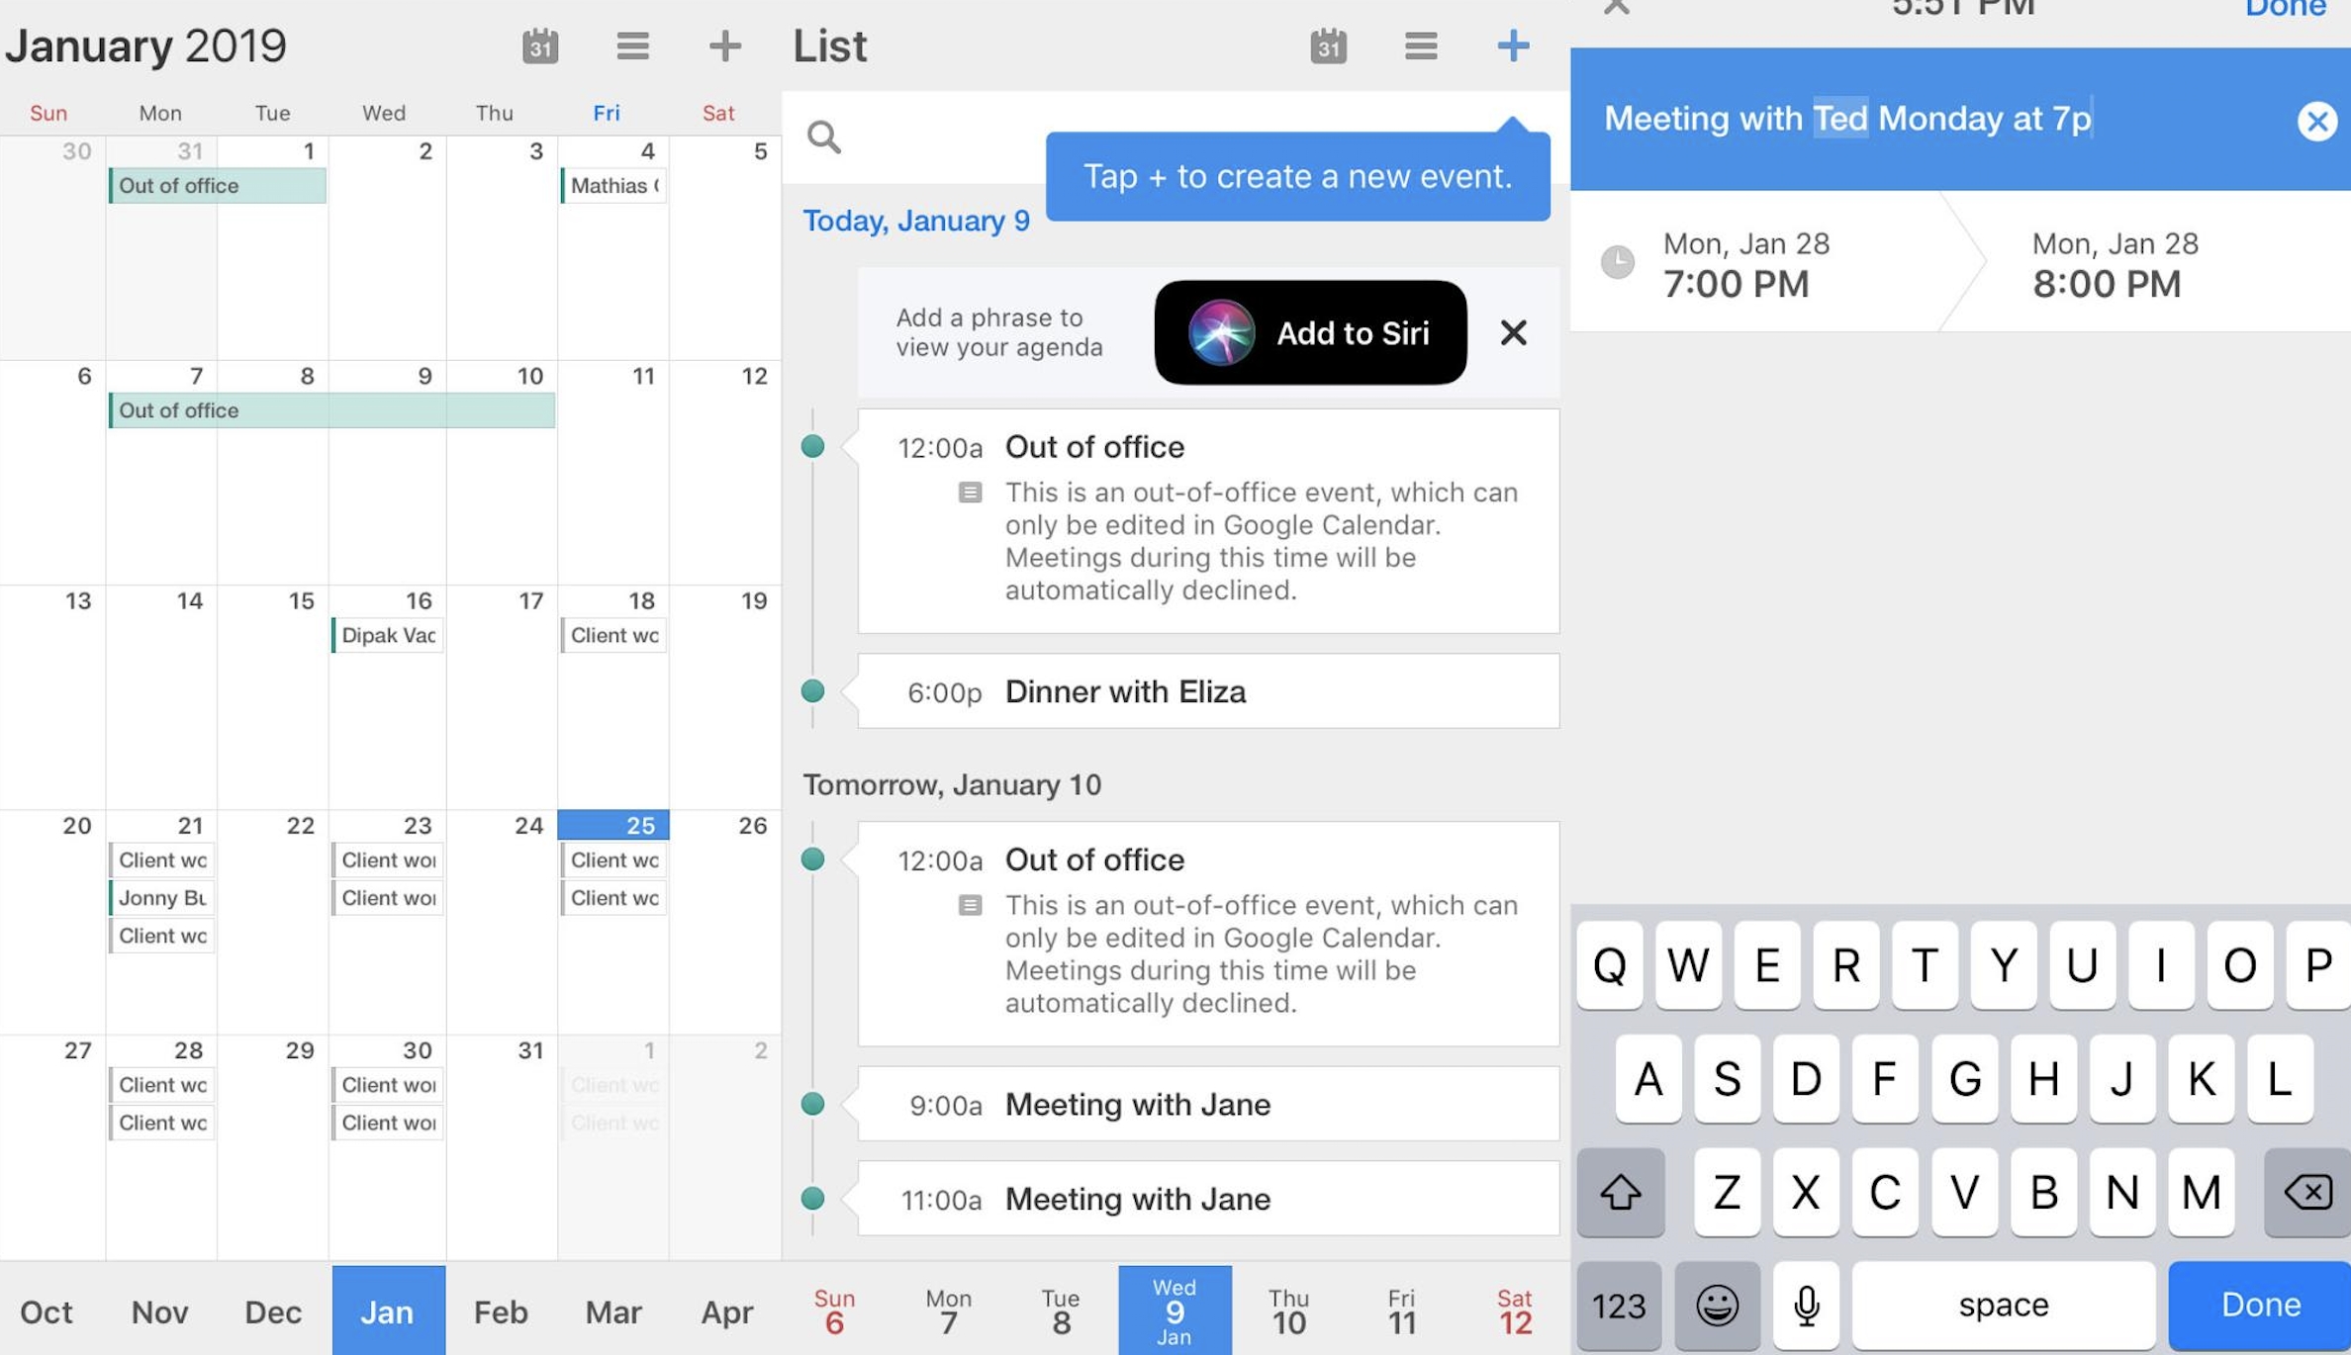Select January month in bottom navigation bar
The width and height of the screenshot is (2351, 1355).
click(386, 1305)
